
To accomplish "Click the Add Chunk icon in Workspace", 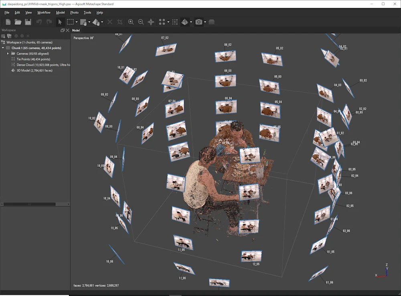I will [3, 36].
